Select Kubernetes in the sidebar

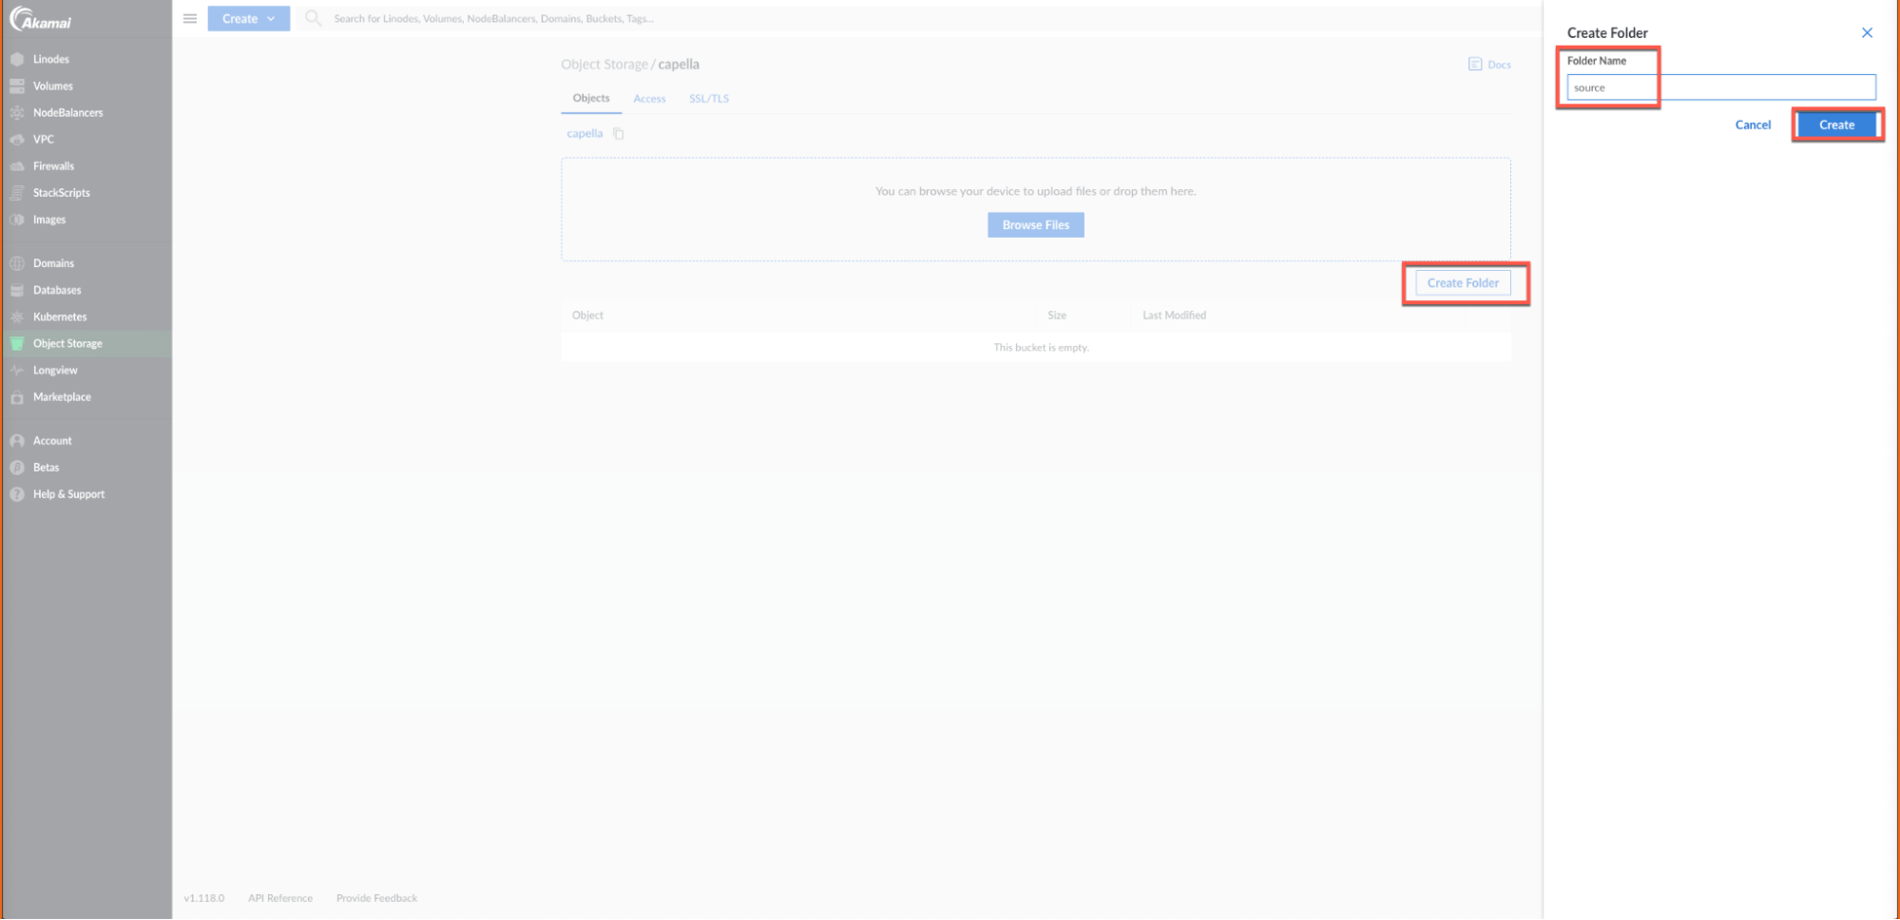tap(60, 316)
